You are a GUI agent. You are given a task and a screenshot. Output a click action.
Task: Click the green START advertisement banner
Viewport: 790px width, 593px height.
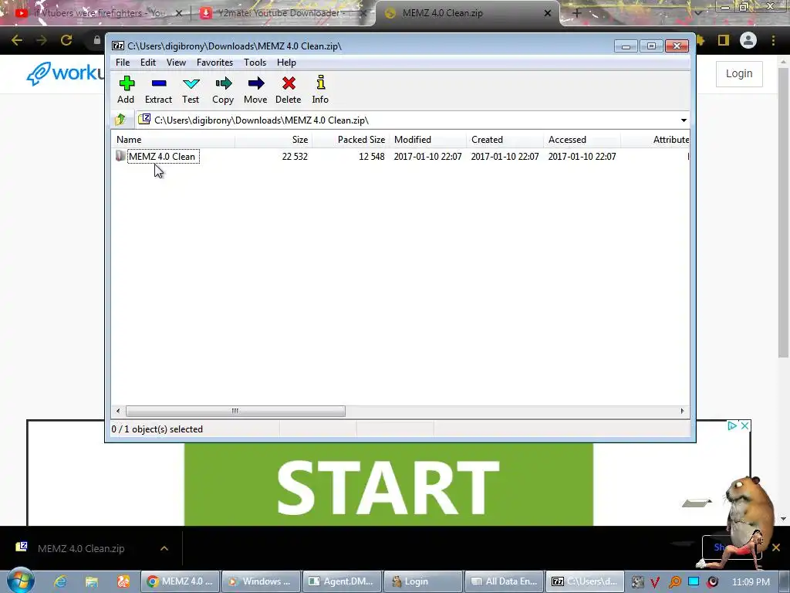(x=389, y=485)
